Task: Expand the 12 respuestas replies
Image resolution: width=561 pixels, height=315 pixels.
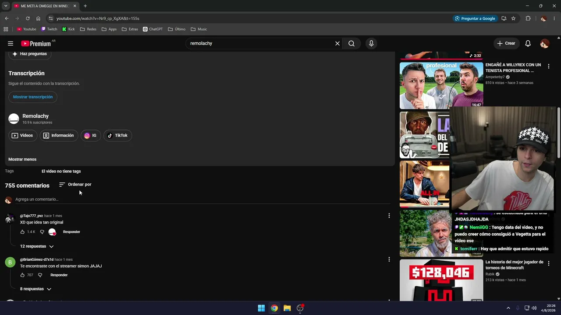Action: [37, 246]
